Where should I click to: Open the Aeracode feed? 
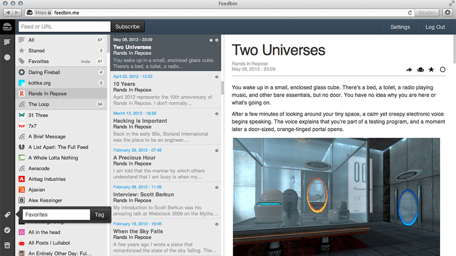(61, 168)
